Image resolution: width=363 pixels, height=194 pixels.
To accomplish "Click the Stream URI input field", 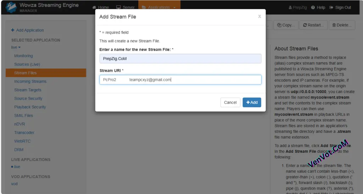I will coord(180,80).
